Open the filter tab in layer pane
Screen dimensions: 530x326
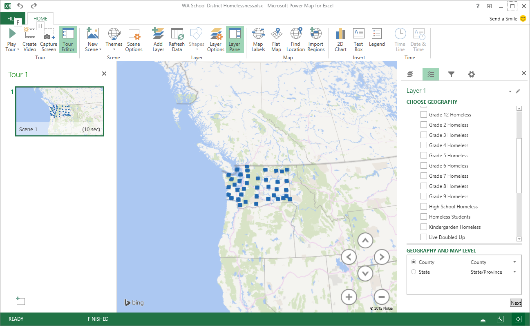tap(451, 74)
